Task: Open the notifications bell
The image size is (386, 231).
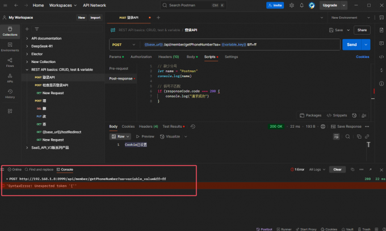Action: point(301,5)
